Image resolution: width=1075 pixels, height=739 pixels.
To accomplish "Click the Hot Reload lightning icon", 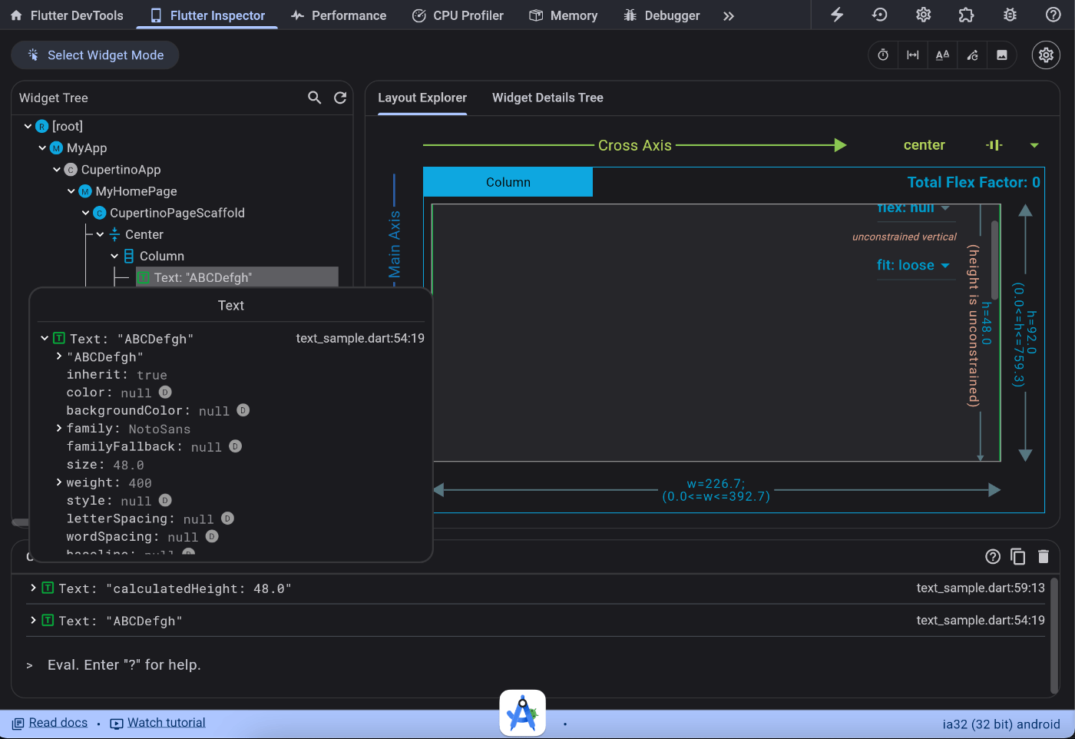I will [x=837, y=15].
